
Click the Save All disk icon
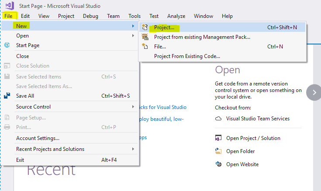click(7, 95)
